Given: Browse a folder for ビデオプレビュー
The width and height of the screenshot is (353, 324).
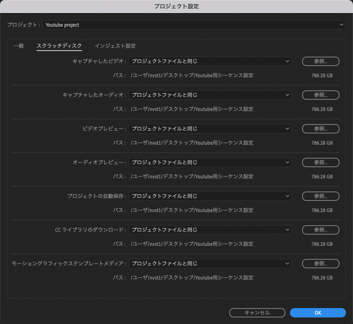Looking at the screenshot, I should (321, 129).
